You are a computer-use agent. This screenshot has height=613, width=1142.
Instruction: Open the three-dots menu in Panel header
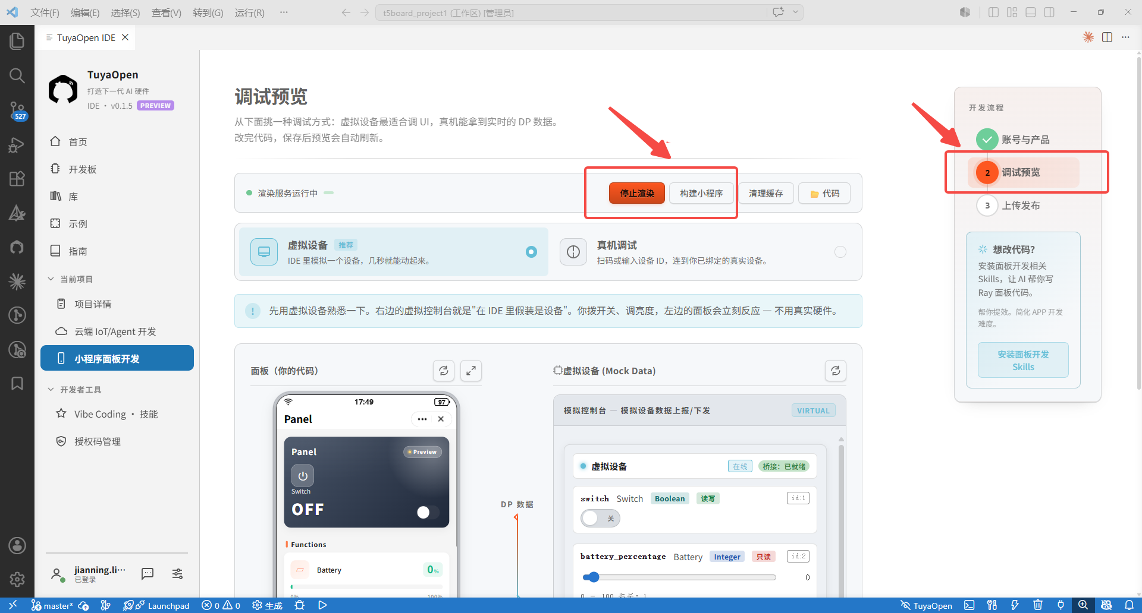pos(422,419)
